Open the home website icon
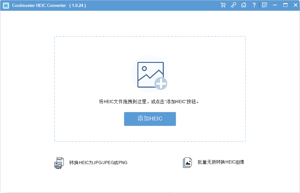Screen dimensions: 300x193 (244, 5)
